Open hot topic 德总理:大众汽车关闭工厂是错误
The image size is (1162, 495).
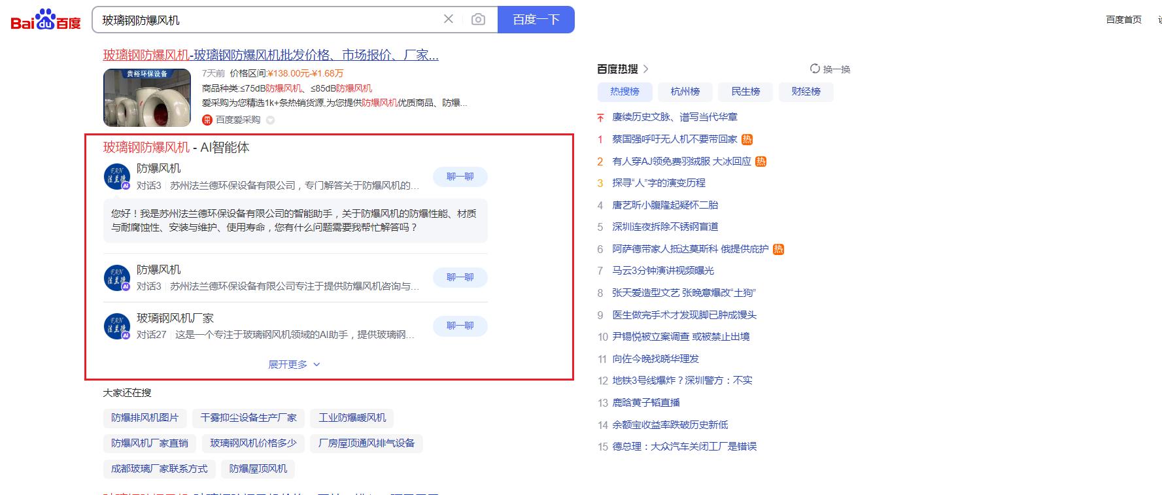684,447
